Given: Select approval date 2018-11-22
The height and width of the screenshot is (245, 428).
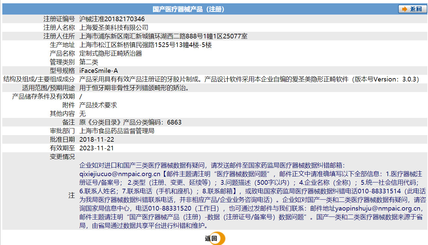Looking at the screenshot, I should tap(97, 140).
